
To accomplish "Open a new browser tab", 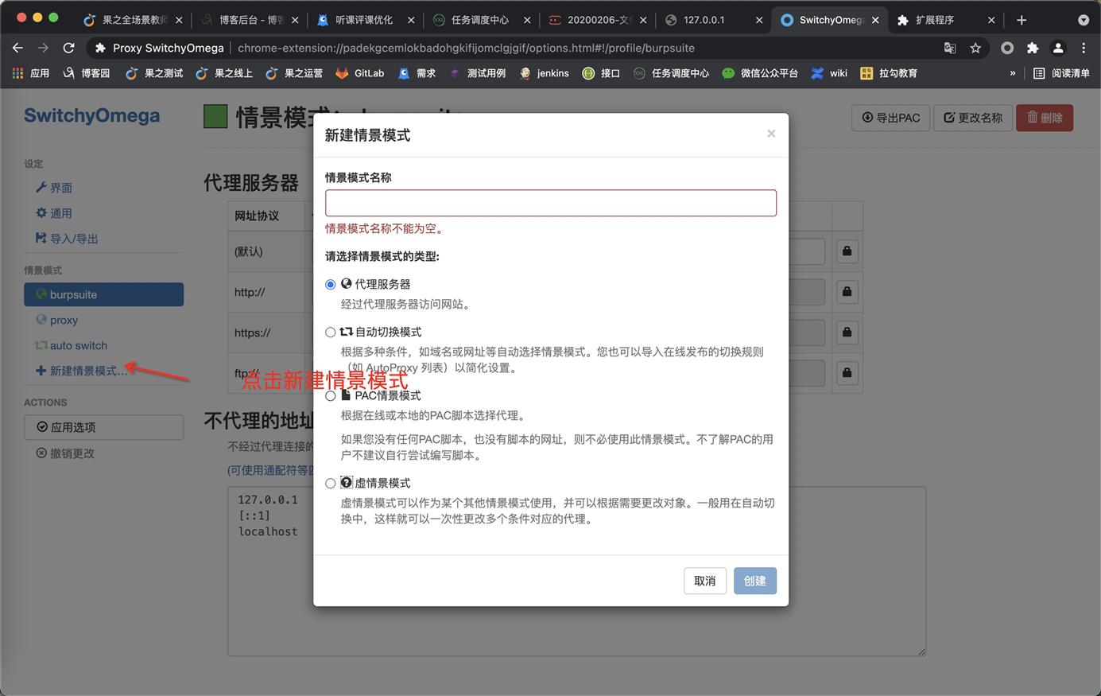I will pos(1022,20).
